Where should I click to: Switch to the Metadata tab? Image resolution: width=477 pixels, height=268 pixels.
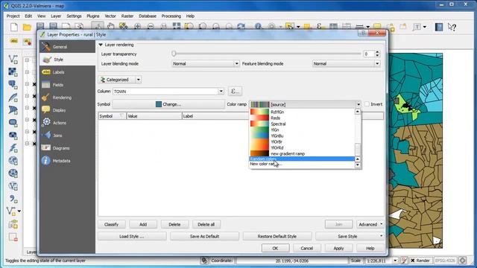67,161
